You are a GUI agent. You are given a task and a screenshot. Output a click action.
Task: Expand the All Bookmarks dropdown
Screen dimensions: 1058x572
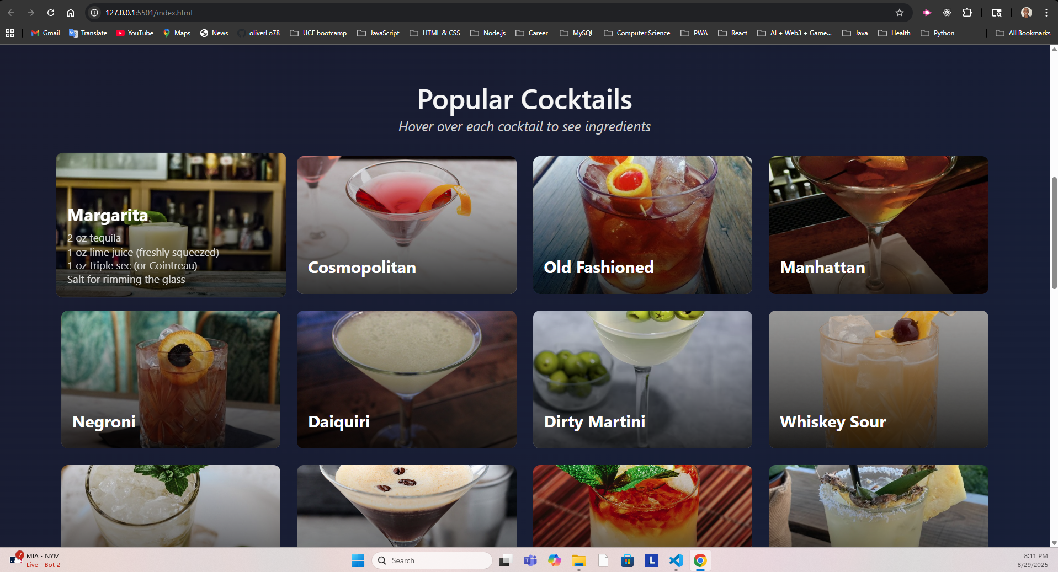click(x=1024, y=33)
